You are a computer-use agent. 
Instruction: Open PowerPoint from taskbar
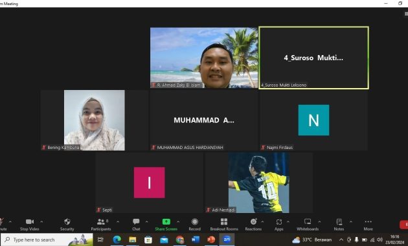point(211,240)
